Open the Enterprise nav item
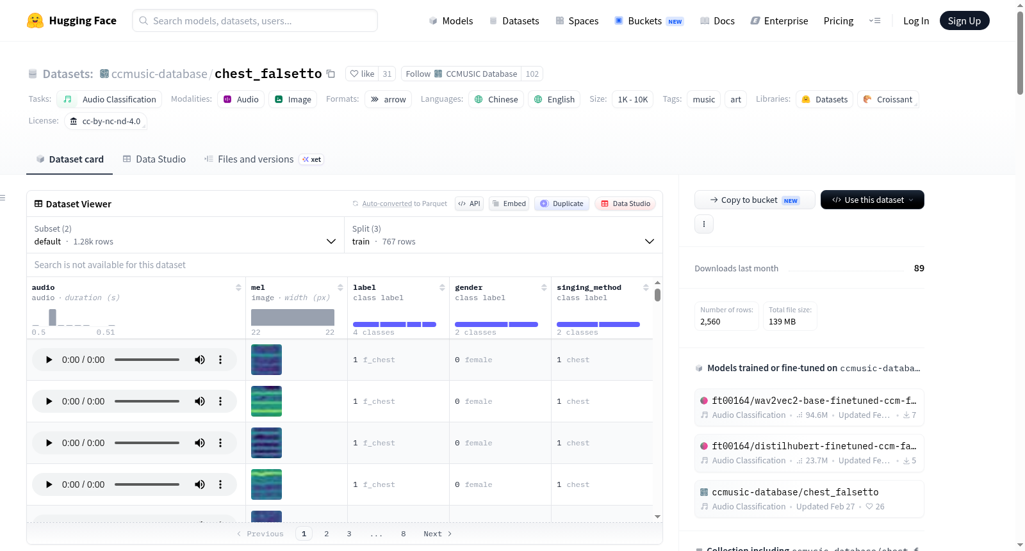Viewport: 1025px width, 551px height. 779,20
